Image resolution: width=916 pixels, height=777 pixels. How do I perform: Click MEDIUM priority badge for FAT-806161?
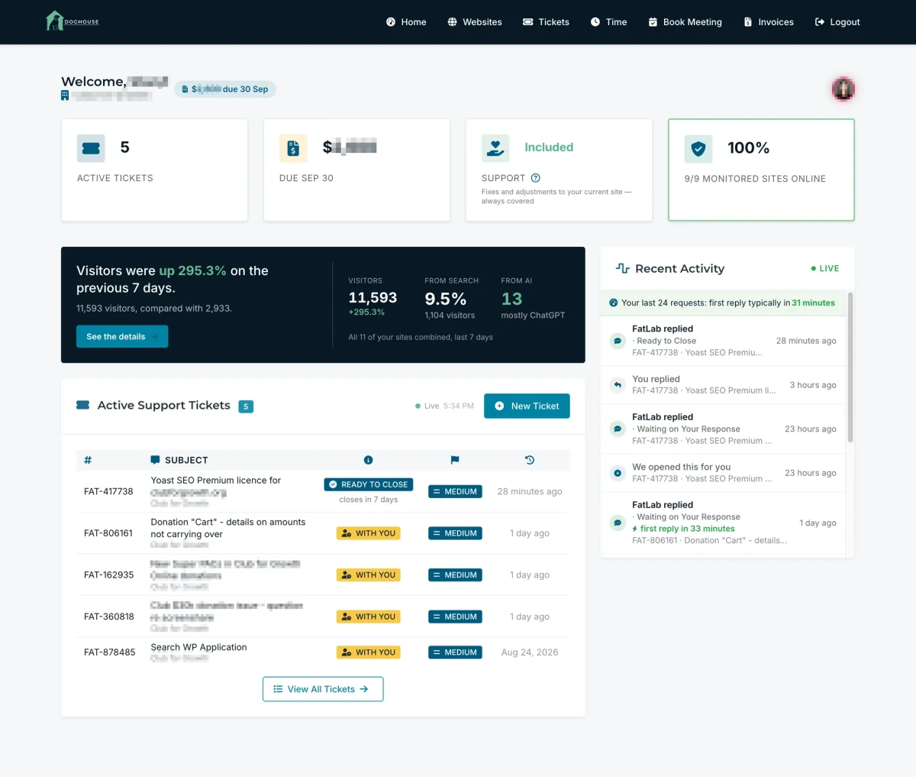coord(455,533)
